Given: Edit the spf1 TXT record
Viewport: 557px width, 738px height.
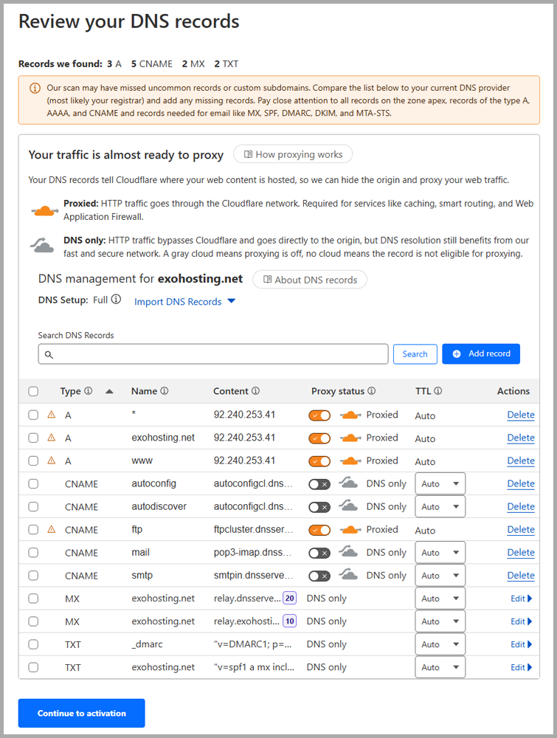Looking at the screenshot, I should coord(522,667).
